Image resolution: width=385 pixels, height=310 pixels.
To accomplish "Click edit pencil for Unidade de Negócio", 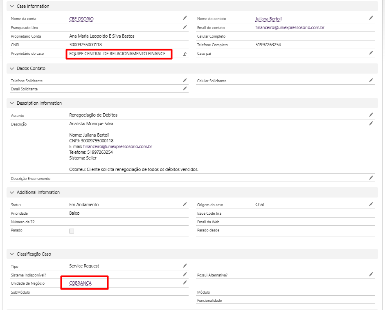I will 185,283.
